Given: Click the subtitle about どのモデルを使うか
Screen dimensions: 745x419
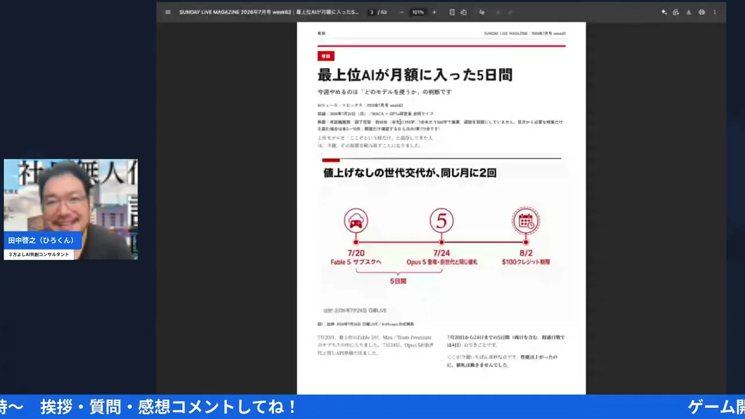Looking at the screenshot, I should (x=384, y=92).
